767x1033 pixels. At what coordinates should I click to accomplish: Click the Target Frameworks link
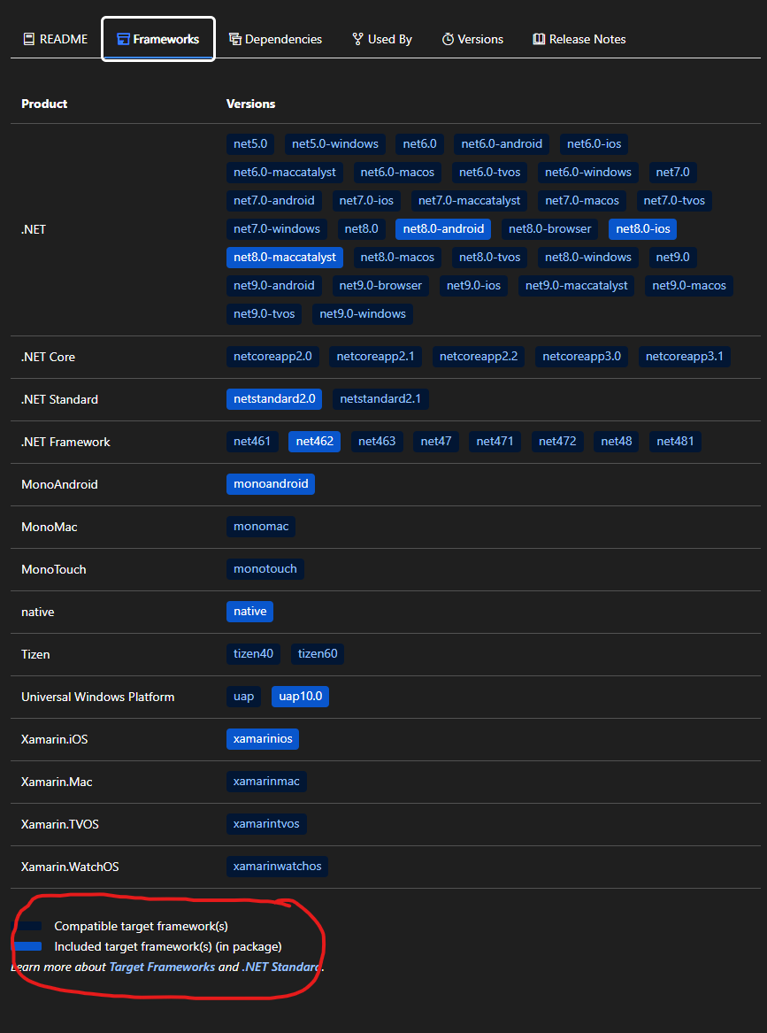[162, 967]
